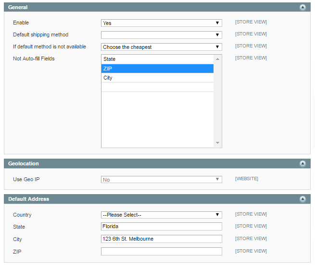The width and height of the screenshot is (315, 266).
Task: Click the Geolocation section header title
Action: [24, 163]
